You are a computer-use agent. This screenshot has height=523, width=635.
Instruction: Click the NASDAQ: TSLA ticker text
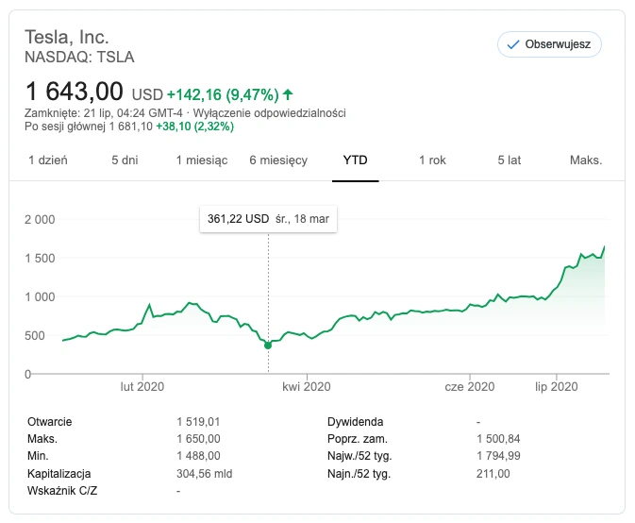[79, 58]
